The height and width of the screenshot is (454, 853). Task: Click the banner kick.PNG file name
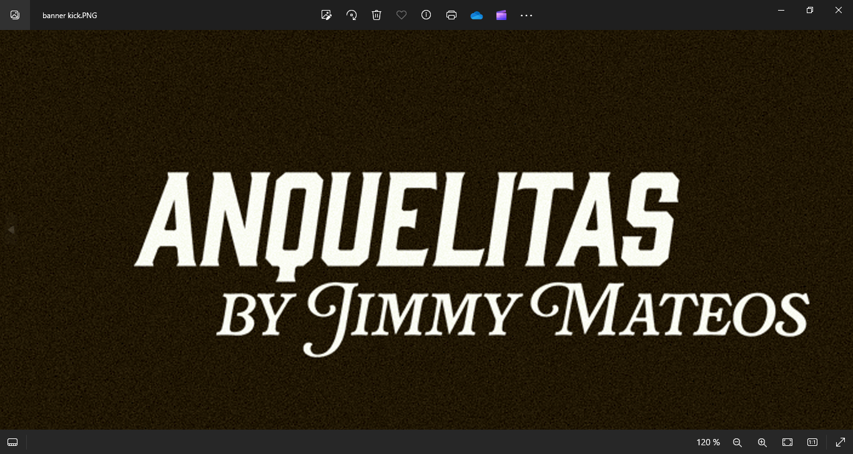tap(69, 15)
